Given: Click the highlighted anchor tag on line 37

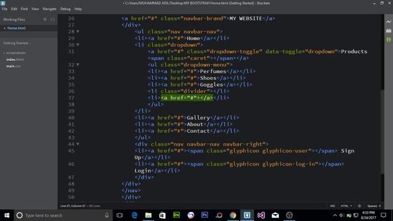Looking at the screenshot, I should tap(187, 98).
